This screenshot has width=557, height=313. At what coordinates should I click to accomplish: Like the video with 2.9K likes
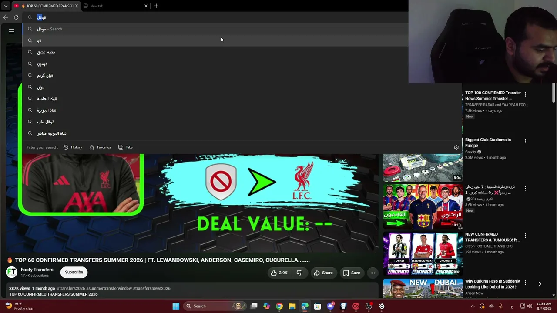tap(279, 273)
